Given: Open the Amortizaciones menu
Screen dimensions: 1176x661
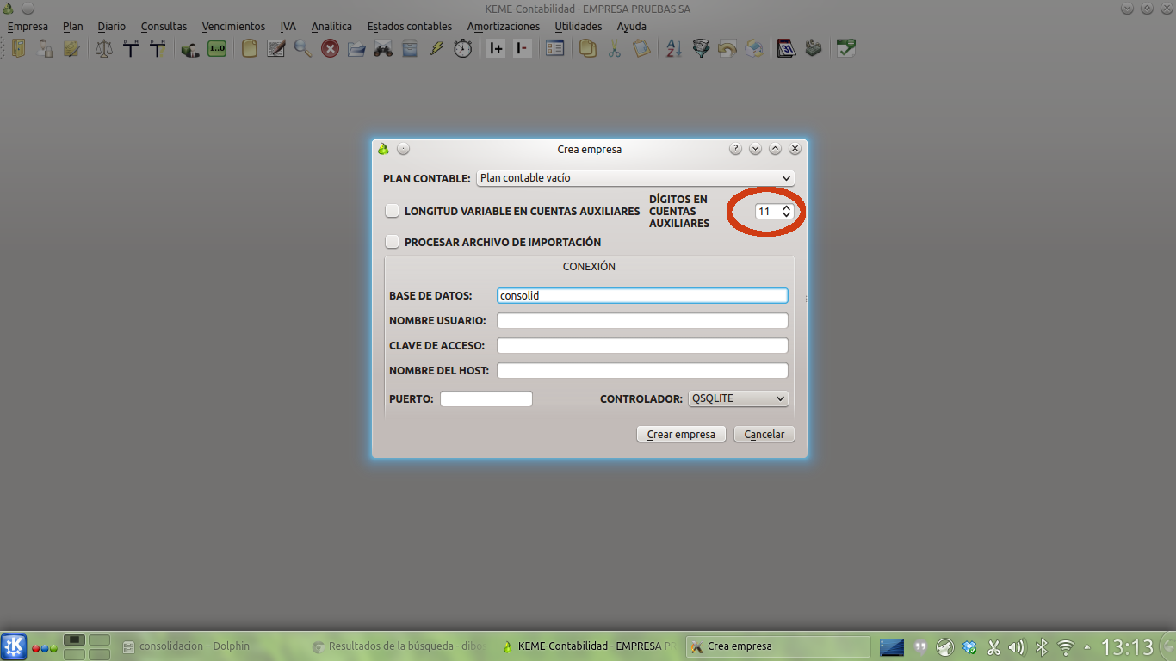Looking at the screenshot, I should tap(504, 27).
